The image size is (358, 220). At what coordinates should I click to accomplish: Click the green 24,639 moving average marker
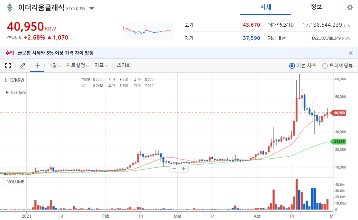[x=338, y=142]
